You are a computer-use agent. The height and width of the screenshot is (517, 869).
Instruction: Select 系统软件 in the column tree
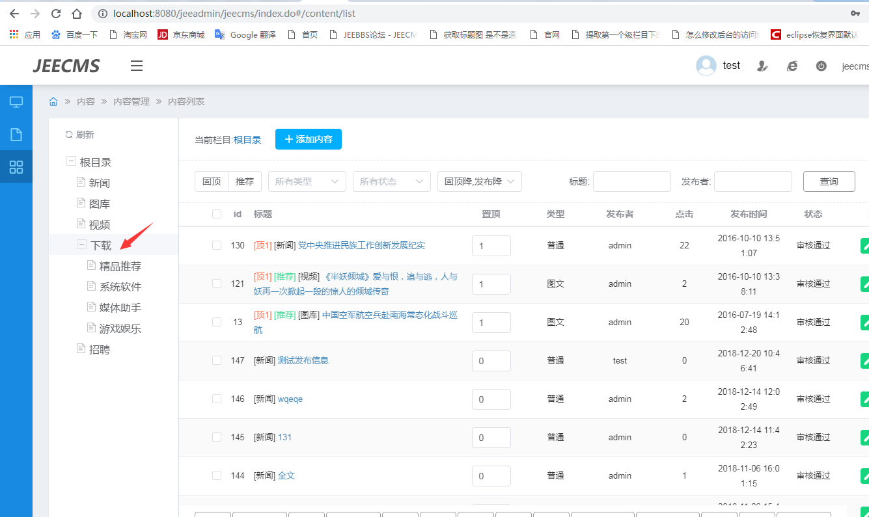pyautogui.click(x=120, y=287)
